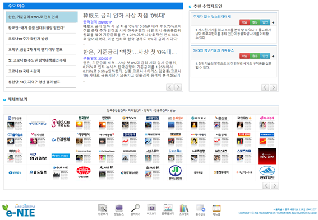Show previous 추천 수업지도안 lesson plans
The image size is (318, 220).
[x=265, y=87]
